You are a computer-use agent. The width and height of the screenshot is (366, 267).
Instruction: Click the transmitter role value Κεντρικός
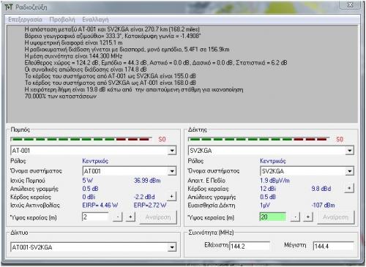[95, 161]
